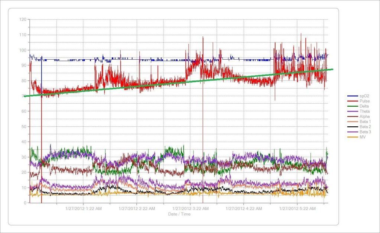Select the Theta legend label
This screenshot has height=233, width=380.
364,111
